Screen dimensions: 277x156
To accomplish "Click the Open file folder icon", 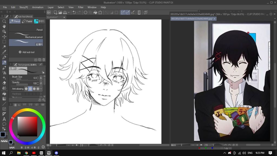I will click(x=60, y=12).
